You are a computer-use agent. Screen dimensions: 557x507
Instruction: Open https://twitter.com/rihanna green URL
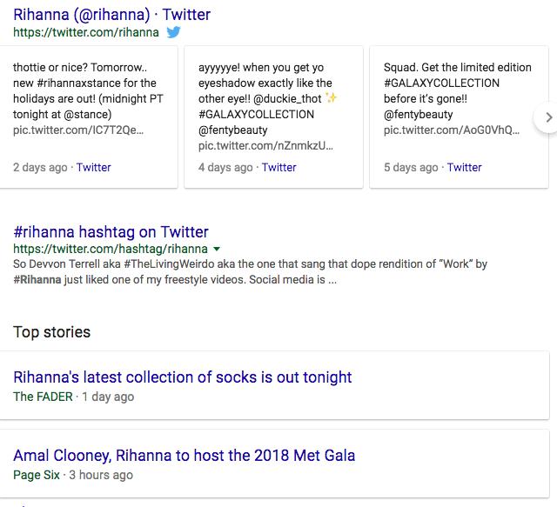click(86, 32)
